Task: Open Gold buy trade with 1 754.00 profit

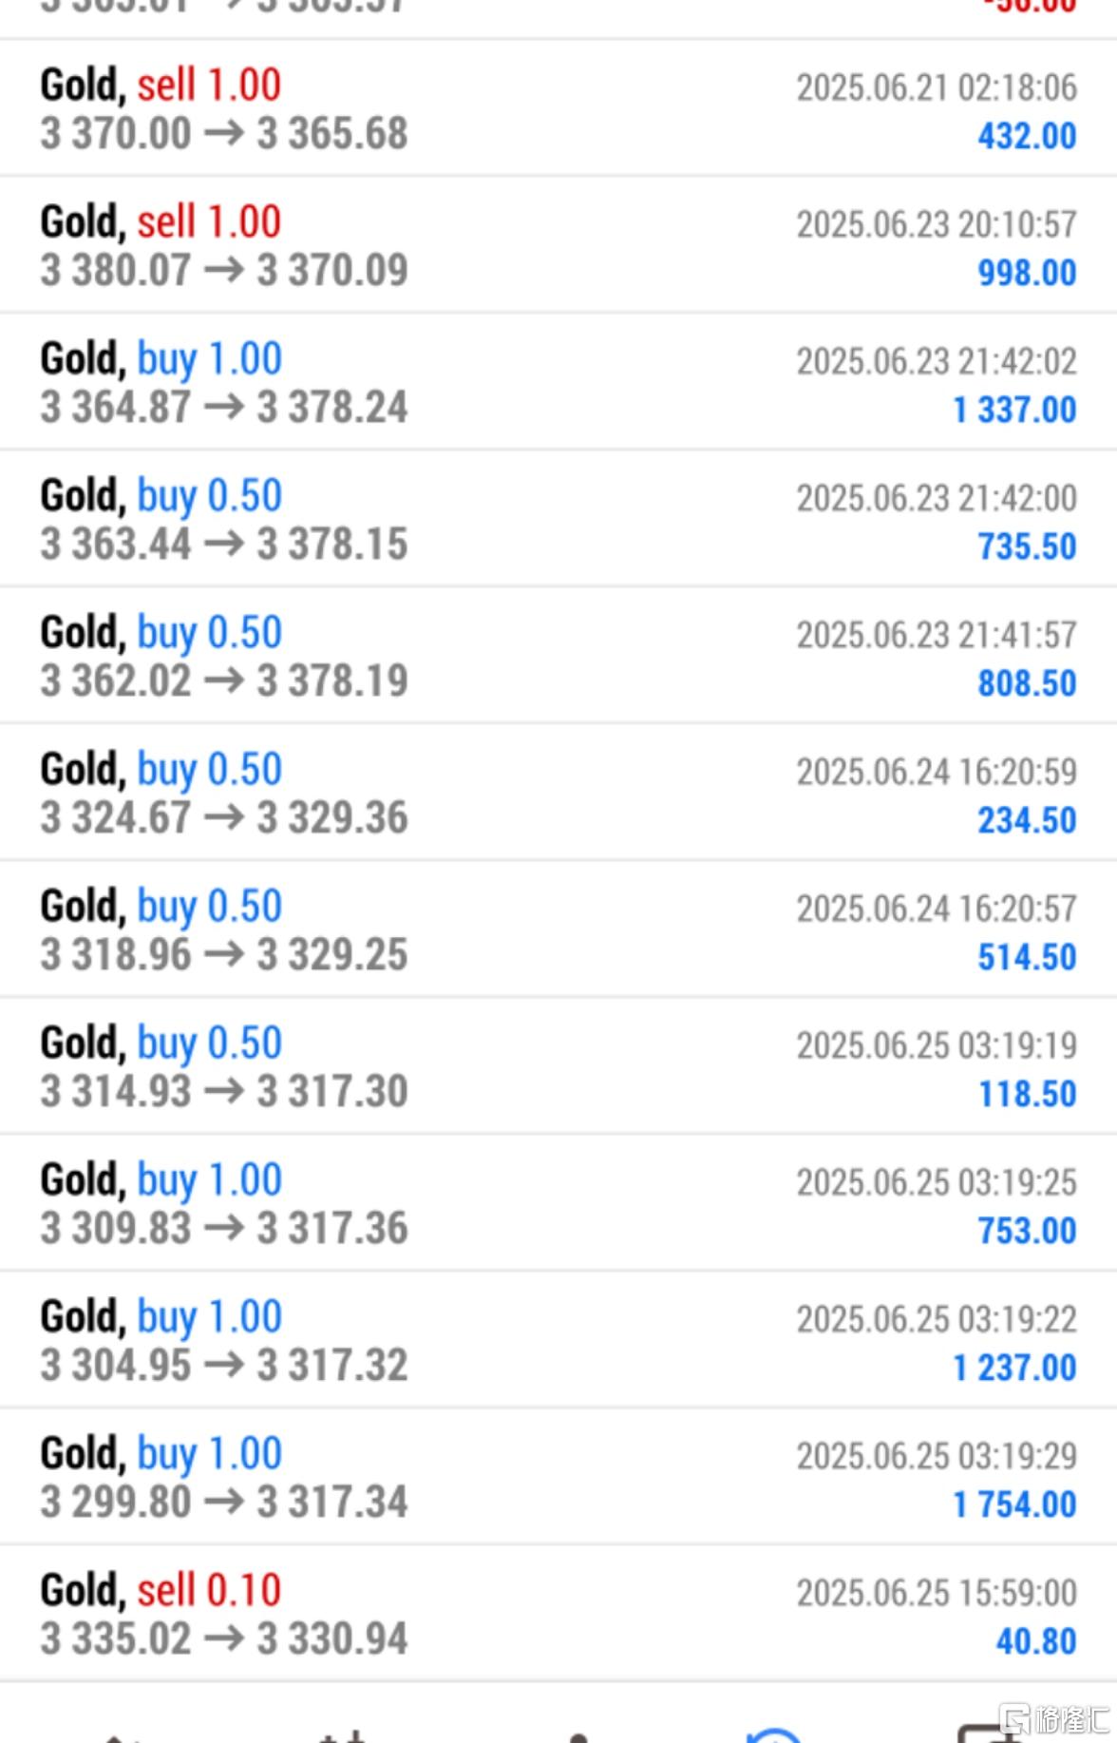Action: click(558, 1477)
